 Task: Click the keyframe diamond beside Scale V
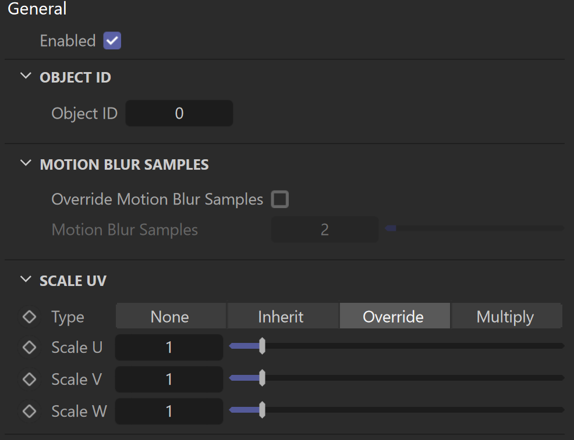pos(29,379)
